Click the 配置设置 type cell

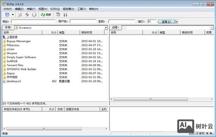point(64,81)
